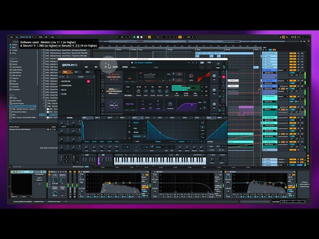Stop playback with the transport stop button
The image size is (319, 239).
[x=138, y=37]
